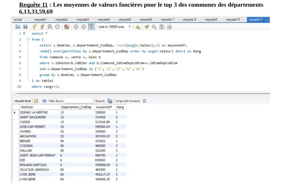Export the recordset with the Export icon
Image resolution: width=284 pixels, height=184 pixels.
point(109,101)
